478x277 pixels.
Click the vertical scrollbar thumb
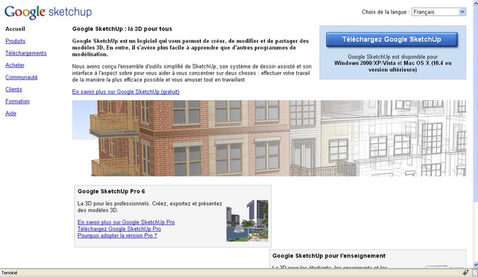tap(475, 104)
